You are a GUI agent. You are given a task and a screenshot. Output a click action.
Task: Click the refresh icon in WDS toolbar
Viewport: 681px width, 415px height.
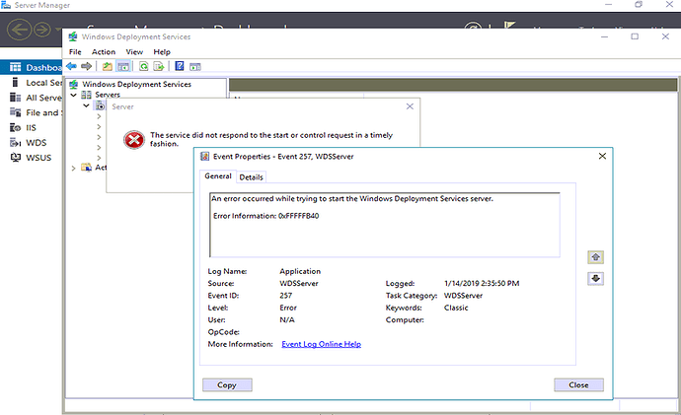[143, 66]
